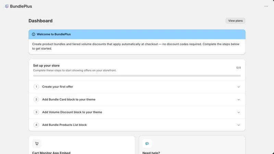Expand the 'Add Volume Discount block' chevron
The image size is (274, 154).
[238, 112]
